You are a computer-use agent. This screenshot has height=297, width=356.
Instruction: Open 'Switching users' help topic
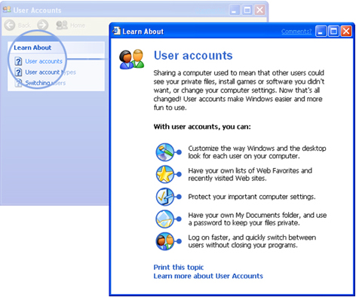(x=45, y=83)
